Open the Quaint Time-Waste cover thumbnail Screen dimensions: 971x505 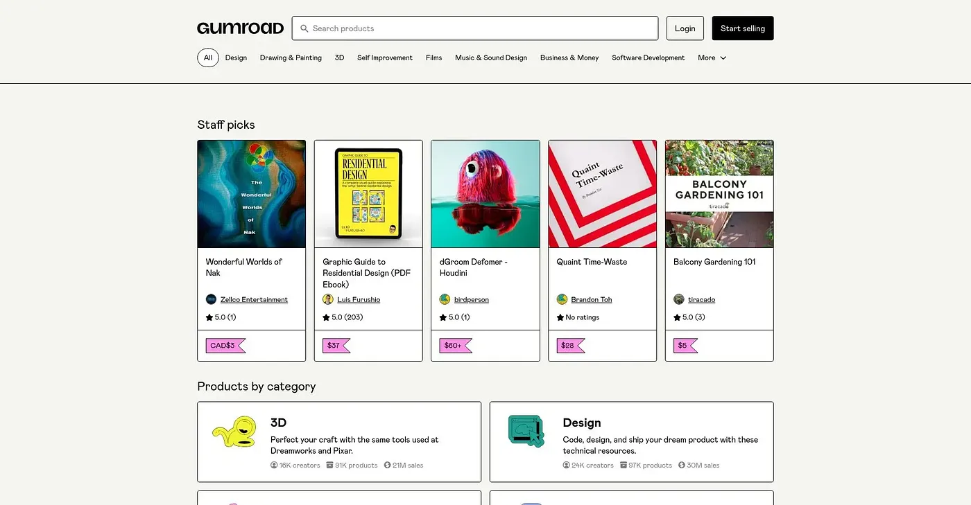pyautogui.click(x=603, y=194)
